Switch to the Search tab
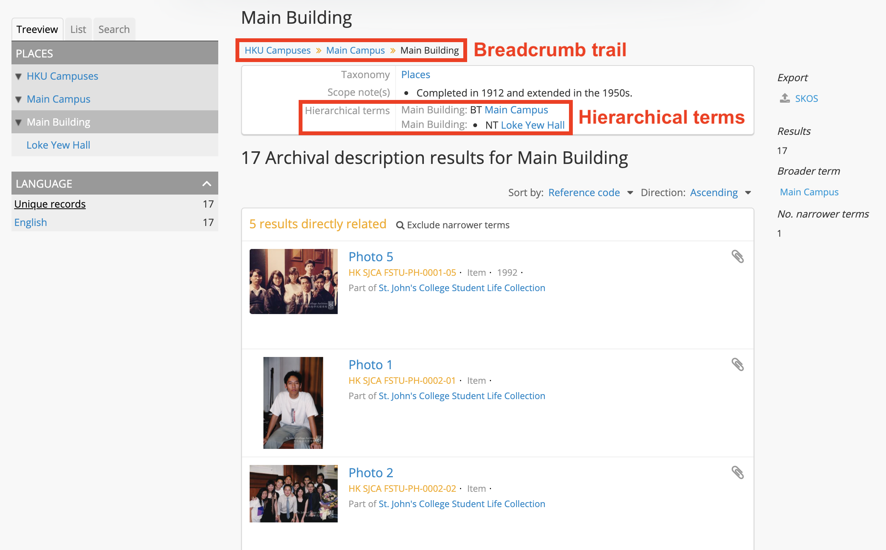Screen dimensions: 886x550 point(114,29)
